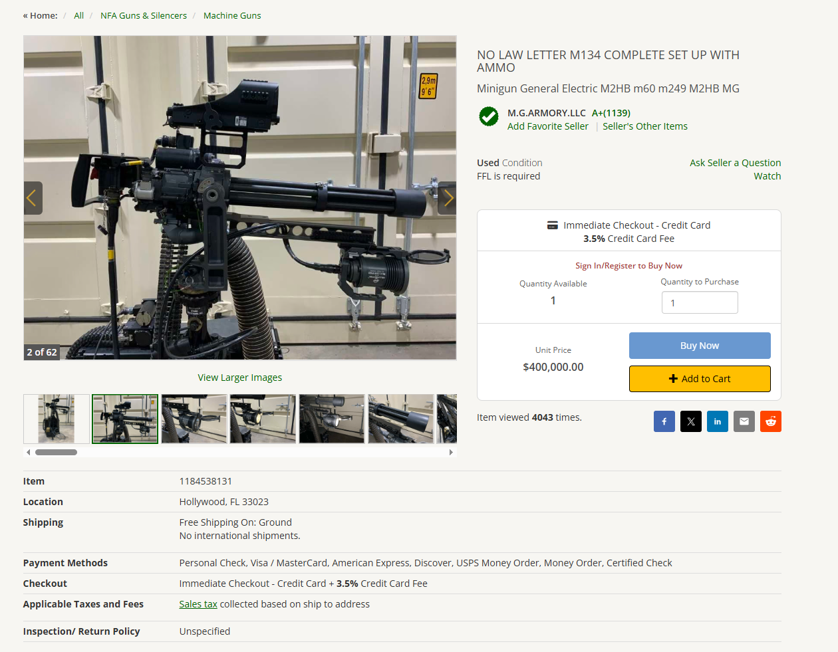This screenshot has width=838, height=652.
Task: Click Free Shipping On: Ground text
Action: point(235,522)
